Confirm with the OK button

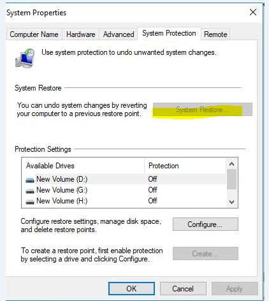pyautogui.click(x=131, y=289)
